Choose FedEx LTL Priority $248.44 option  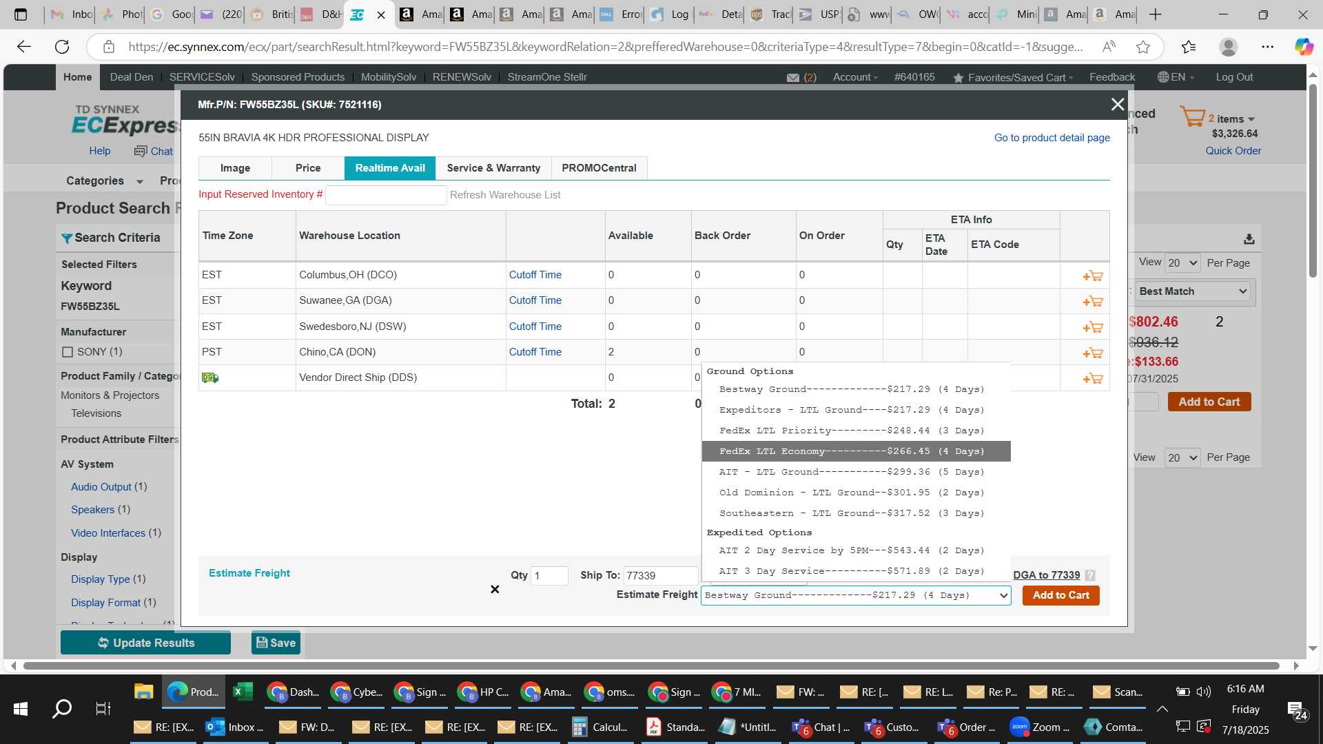(856, 431)
